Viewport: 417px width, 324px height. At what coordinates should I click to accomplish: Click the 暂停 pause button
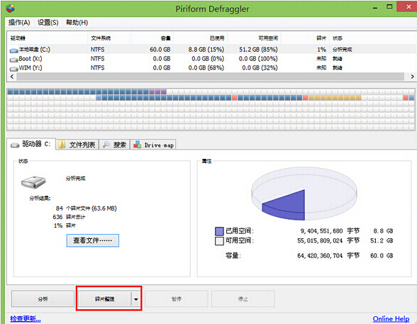pos(177,299)
